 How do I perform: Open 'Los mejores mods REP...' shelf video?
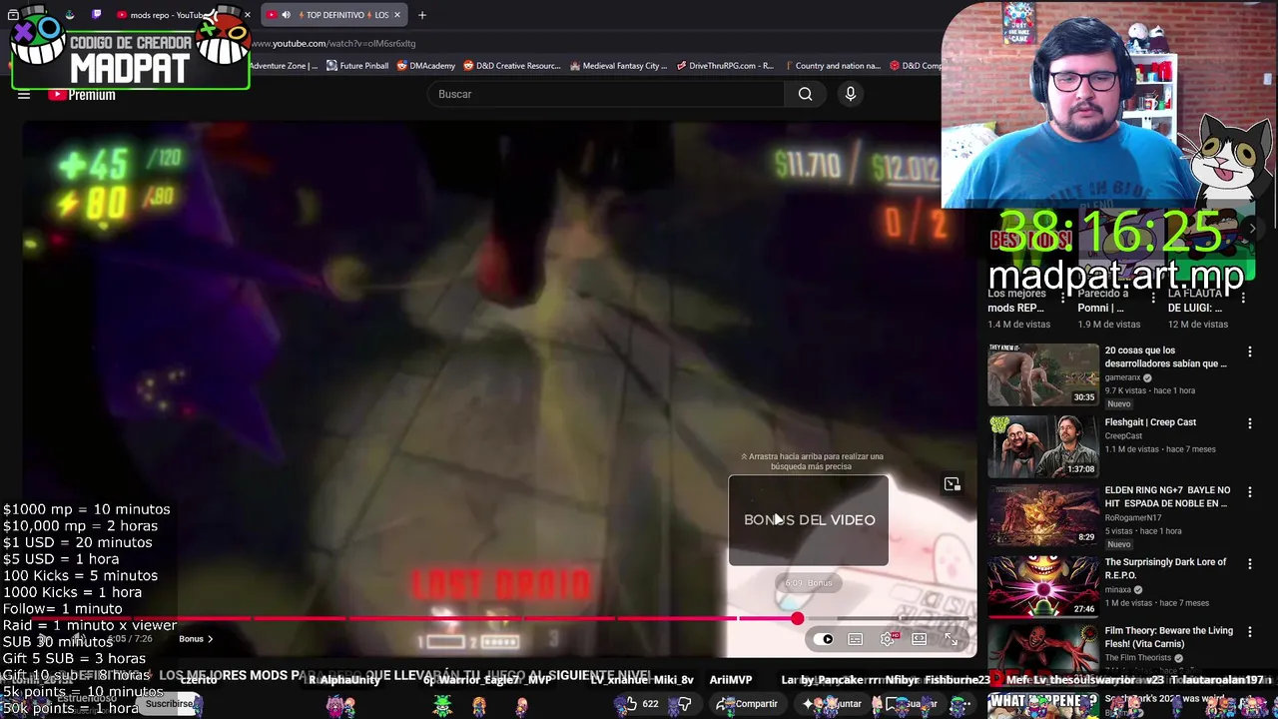pyautogui.click(x=1016, y=301)
